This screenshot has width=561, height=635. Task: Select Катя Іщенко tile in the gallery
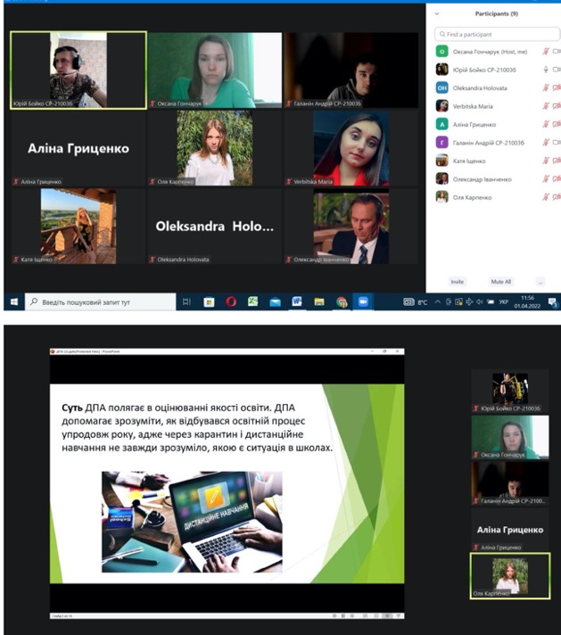(x=78, y=227)
